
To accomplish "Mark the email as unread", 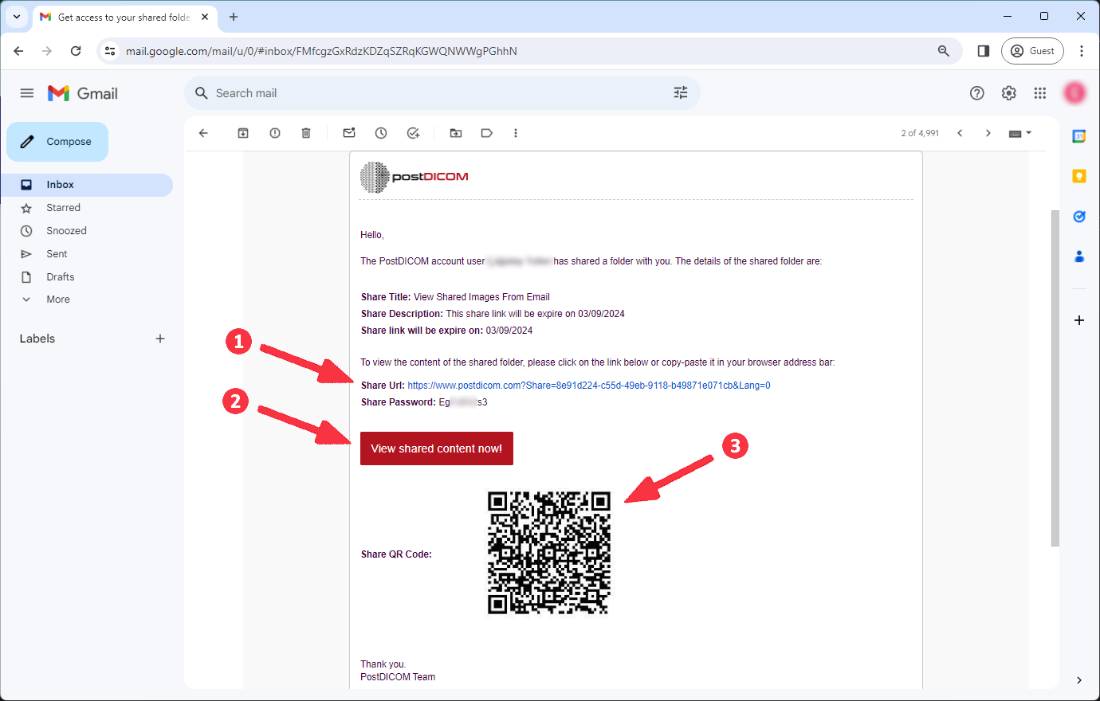I will (x=349, y=133).
